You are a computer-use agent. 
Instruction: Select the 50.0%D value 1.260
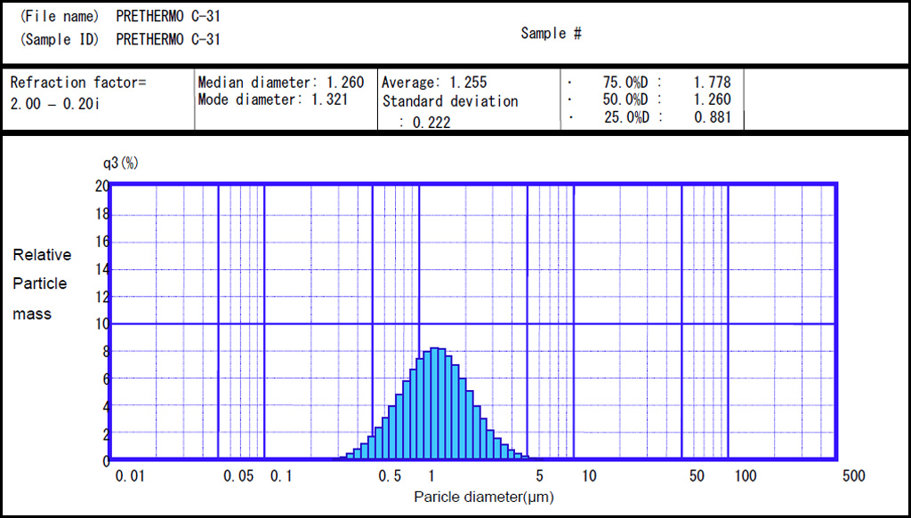coord(712,100)
